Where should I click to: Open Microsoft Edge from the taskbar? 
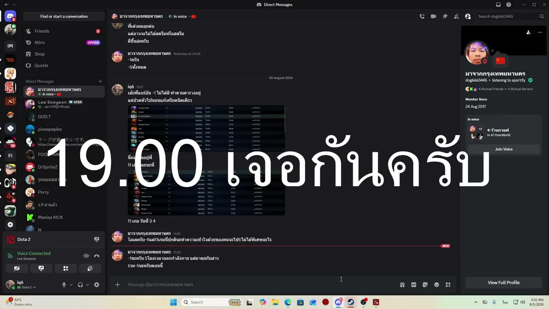pos(288,302)
